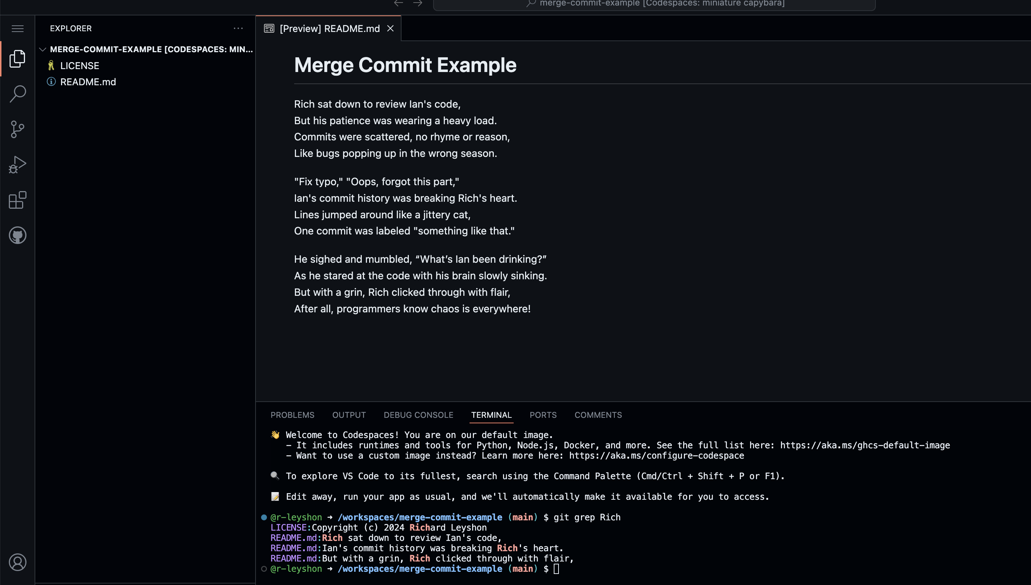The width and height of the screenshot is (1031, 585).
Task: Open the Source Control view
Action: pyautogui.click(x=17, y=129)
